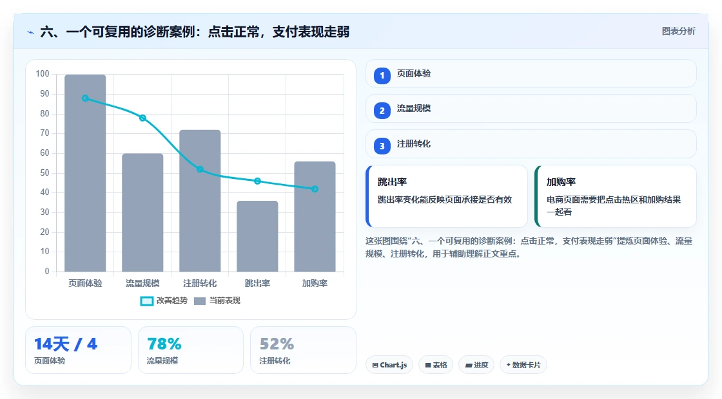Click the text 跳出率变化能反映页面承接是否有效
722x399 pixels.
click(445, 200)
